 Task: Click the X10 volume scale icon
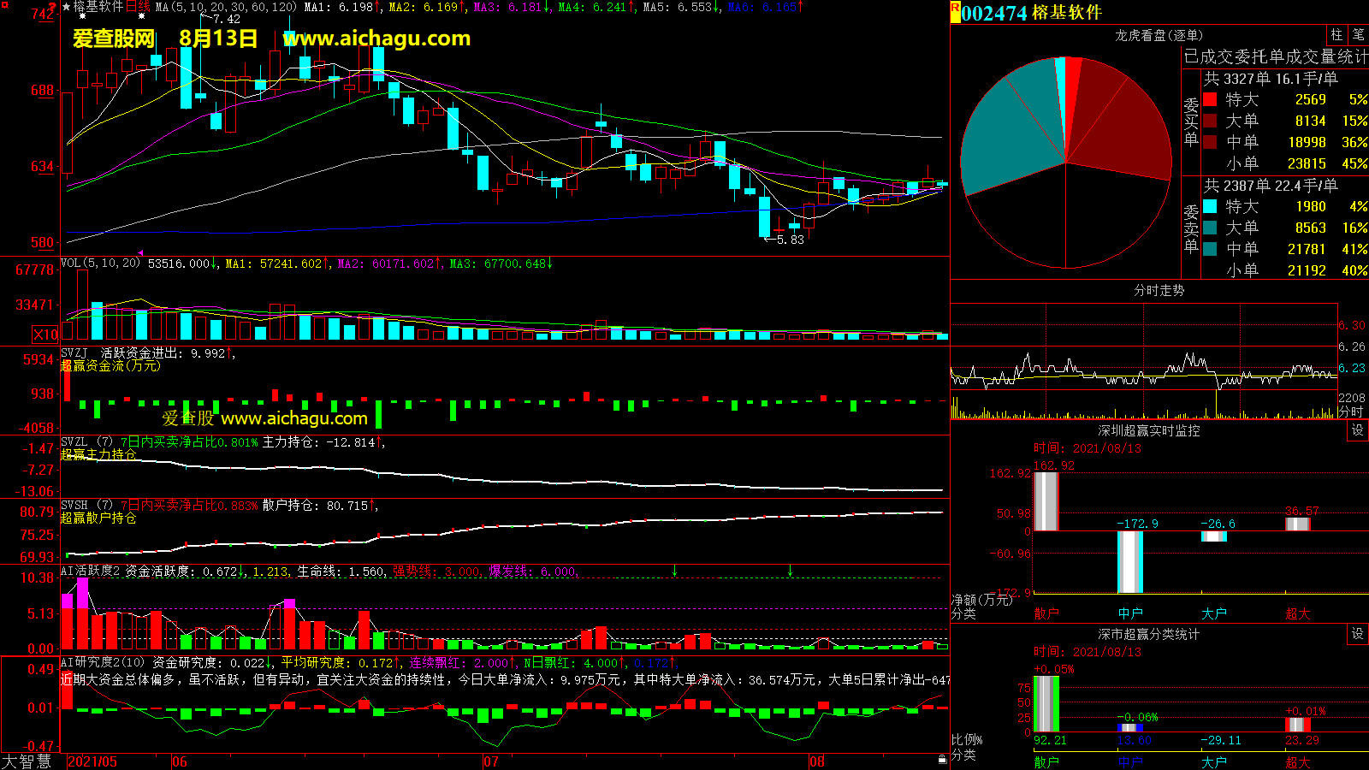pyautogui.click(x=44, y=335)
